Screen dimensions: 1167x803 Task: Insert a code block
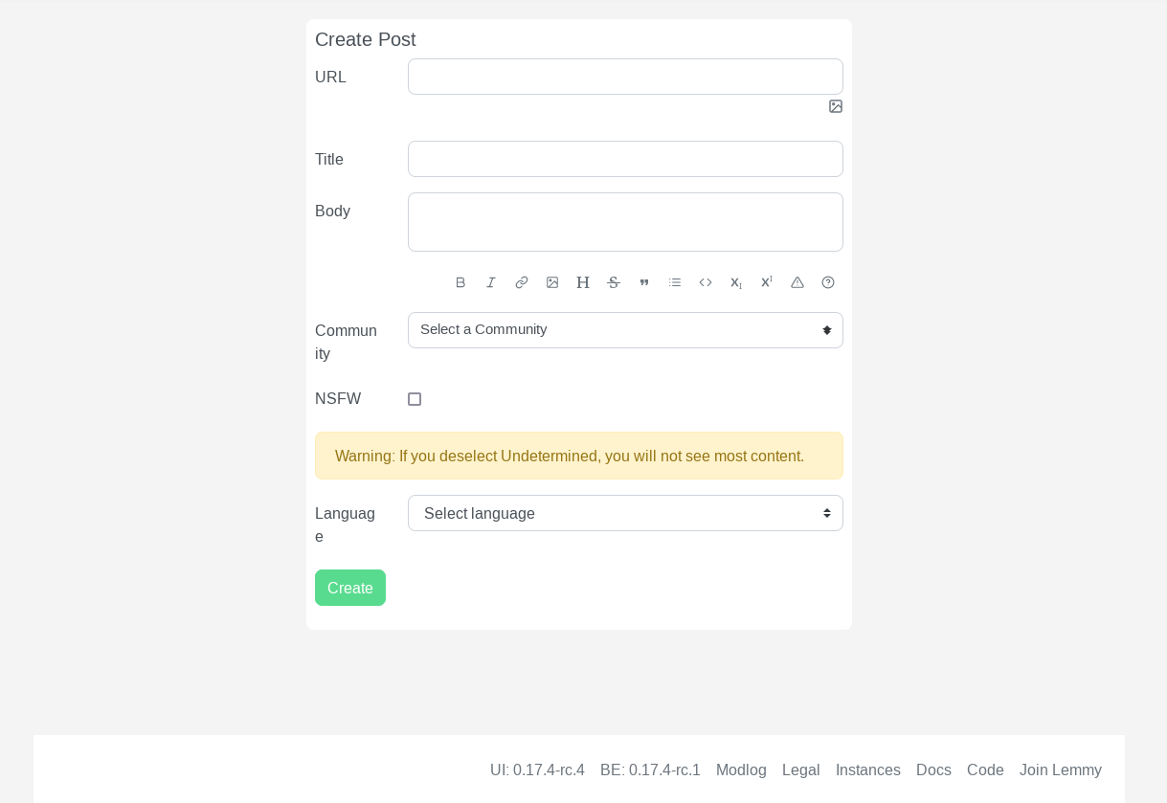click(706, 282)
